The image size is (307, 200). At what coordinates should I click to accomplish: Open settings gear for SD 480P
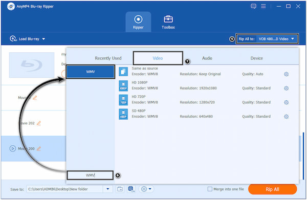tap(286, 117)
